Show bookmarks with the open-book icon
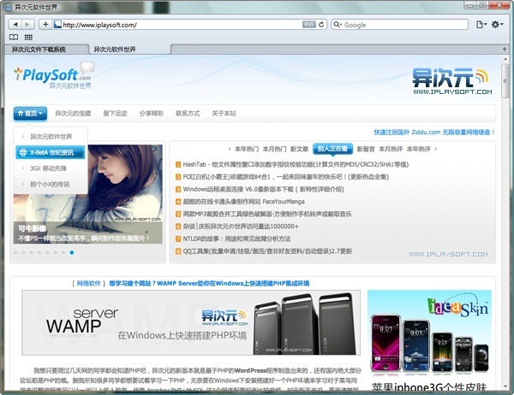The width and height of the screenshot is (514, 395). tap(14, 38)
